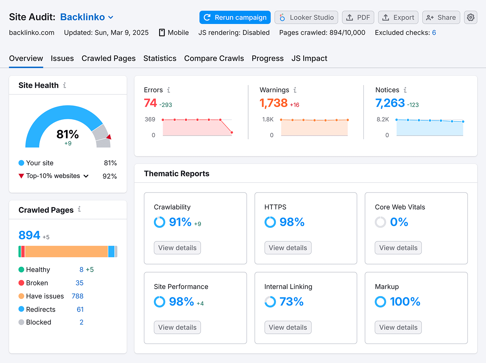Image resolution: width=486 pixels, height=363 pixels.
Task: Click the Site Health gauge chart
Action: point(68,126)
